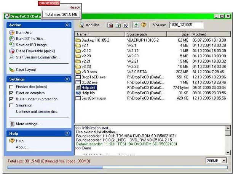Image resolution: width=233 pixels, height=174 pixels.
Task: Uncheck the Buffer underrun protection checkbox
Action: (x=11, y=99)
